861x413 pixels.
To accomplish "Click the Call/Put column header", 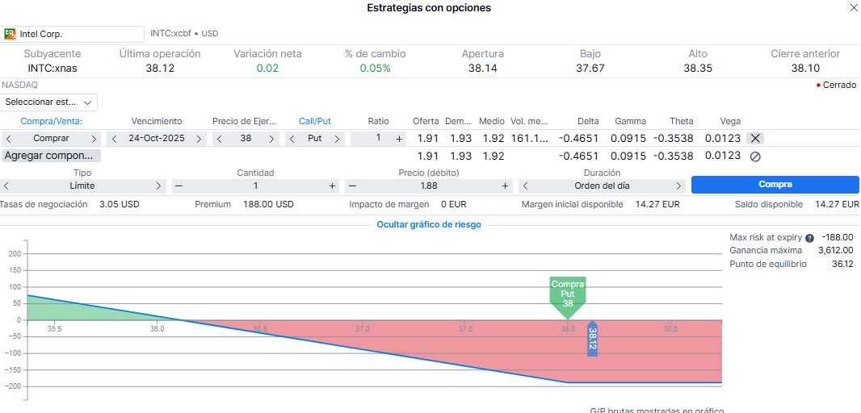I will click(x=315, y=121).
